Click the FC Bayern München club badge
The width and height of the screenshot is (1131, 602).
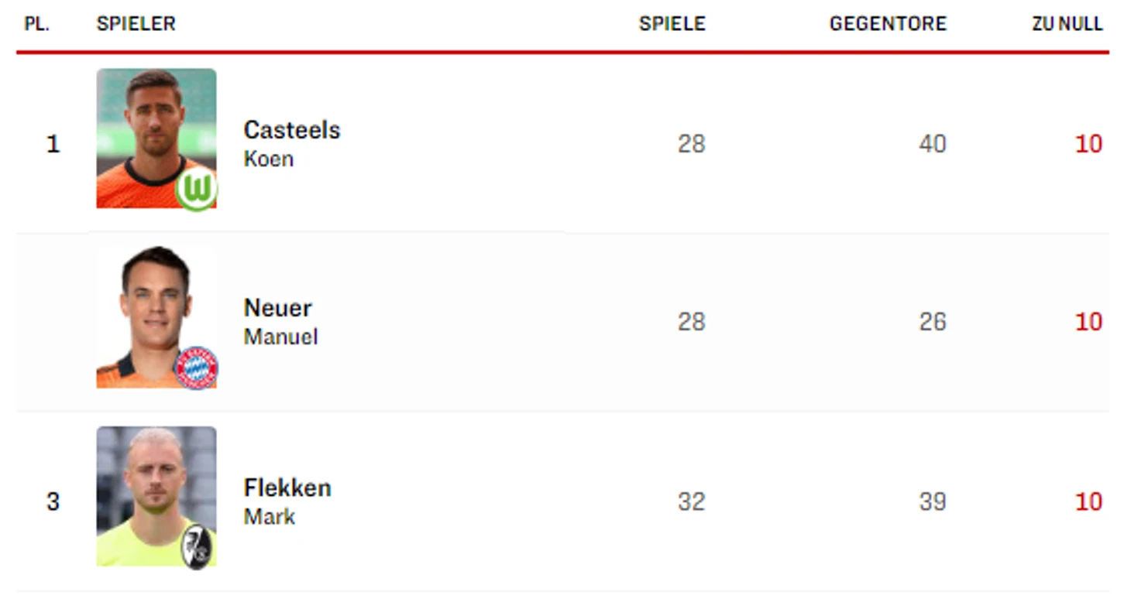pos(196,368)
